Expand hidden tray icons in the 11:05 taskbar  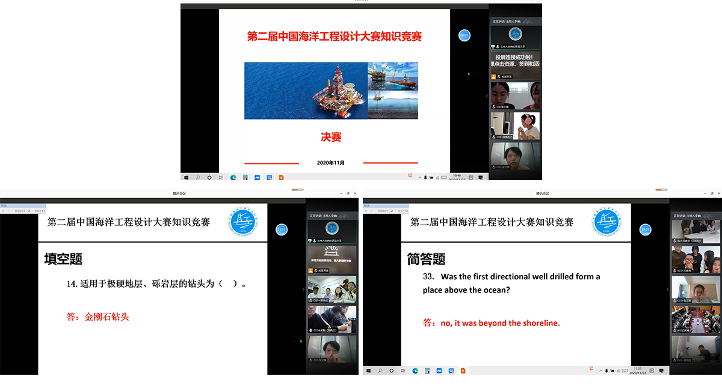[599, 371]
